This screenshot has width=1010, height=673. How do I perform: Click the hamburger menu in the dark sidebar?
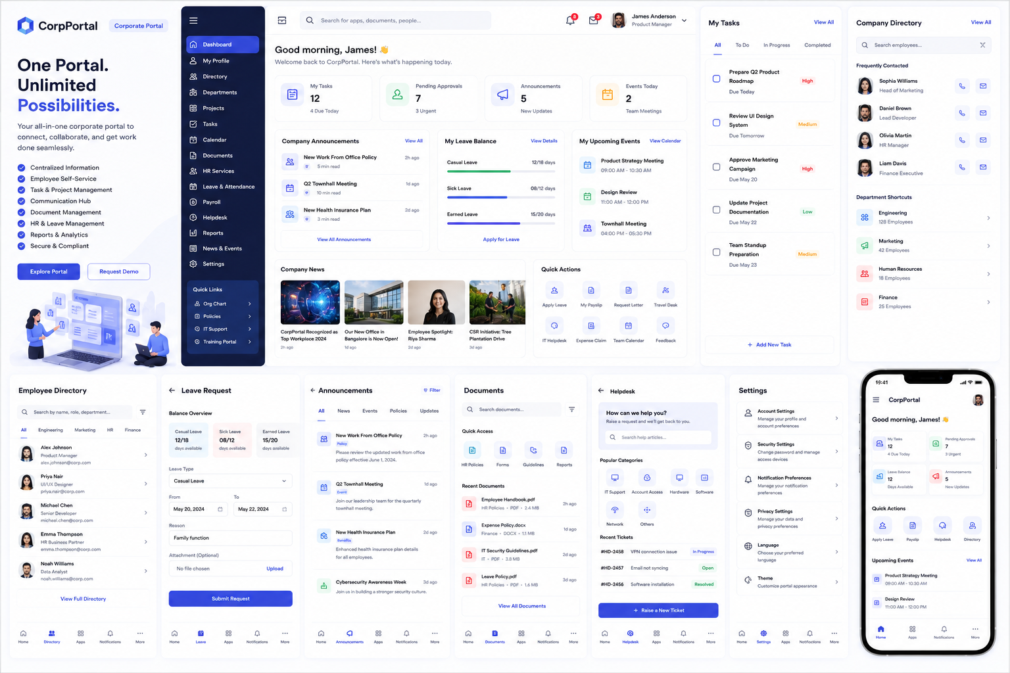point(193,20)
